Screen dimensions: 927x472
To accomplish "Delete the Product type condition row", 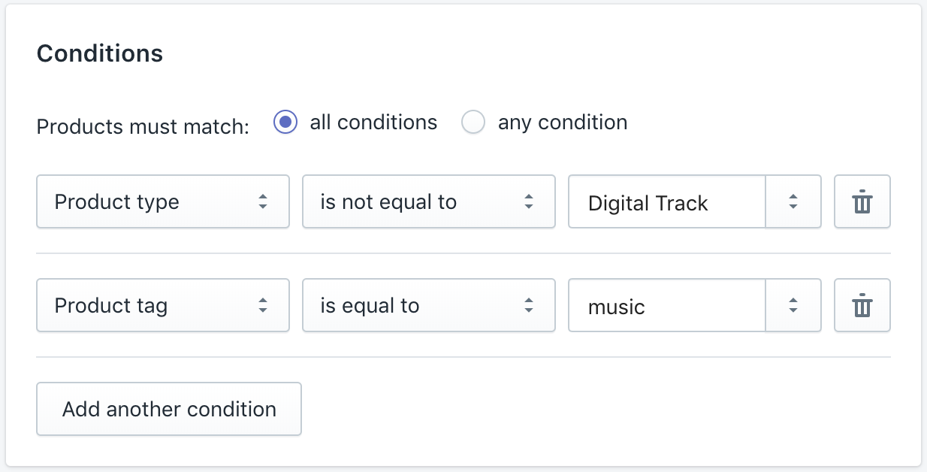I will (x=862, y=201).
